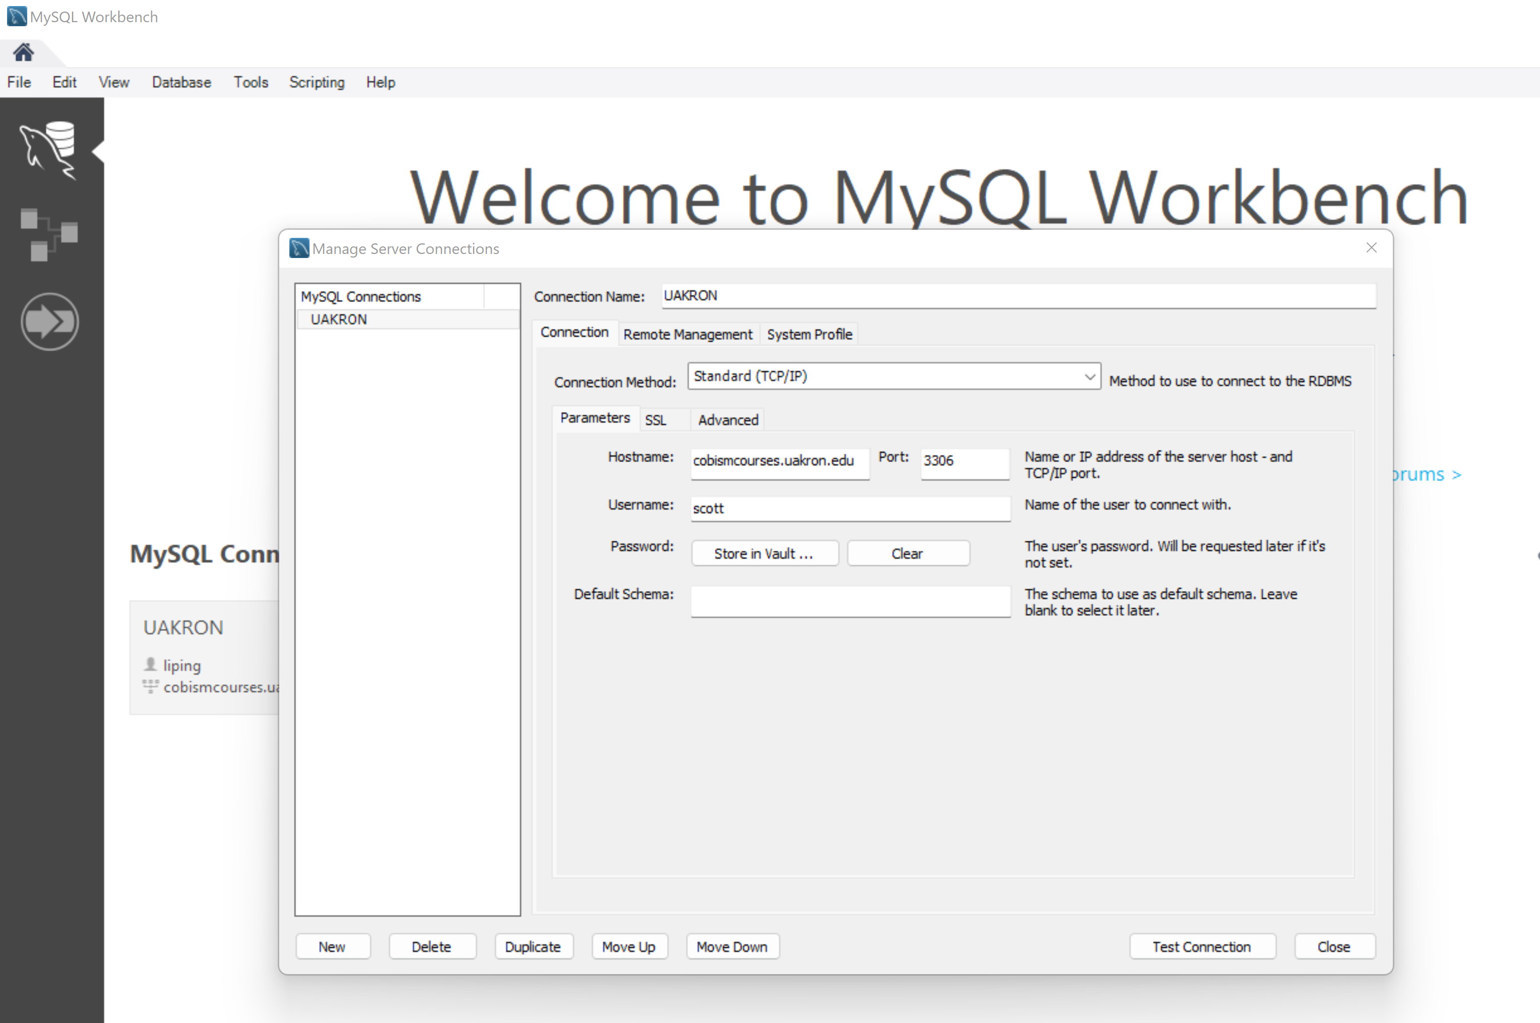This screenshot has width=1540, height=1023.
Task: Open the UAKRON connection tile on the home screen
Action: click(204, 658)
